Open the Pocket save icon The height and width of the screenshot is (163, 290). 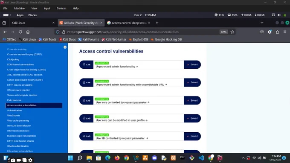262,32
